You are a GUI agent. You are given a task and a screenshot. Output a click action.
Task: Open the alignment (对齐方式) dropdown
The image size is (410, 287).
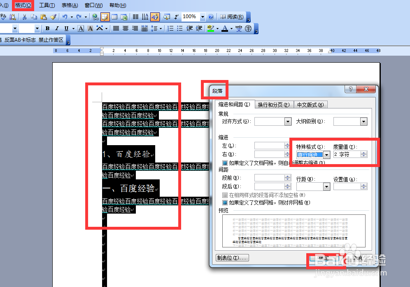(288, 122)
